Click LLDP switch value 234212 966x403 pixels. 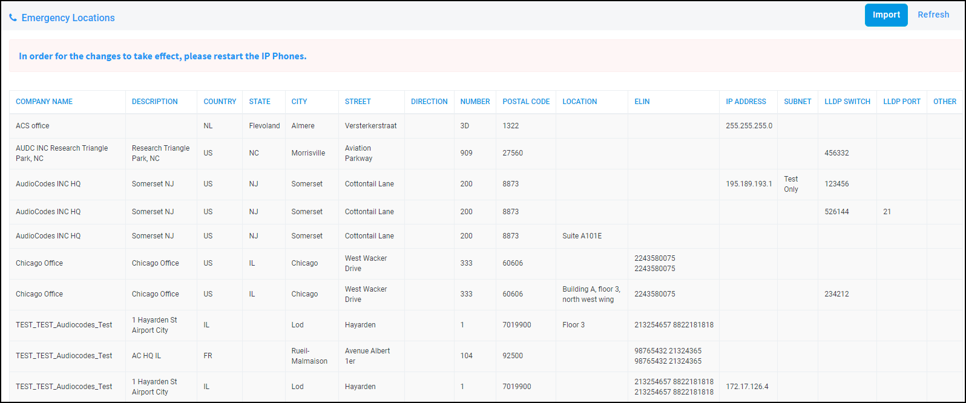pos(836,294)
